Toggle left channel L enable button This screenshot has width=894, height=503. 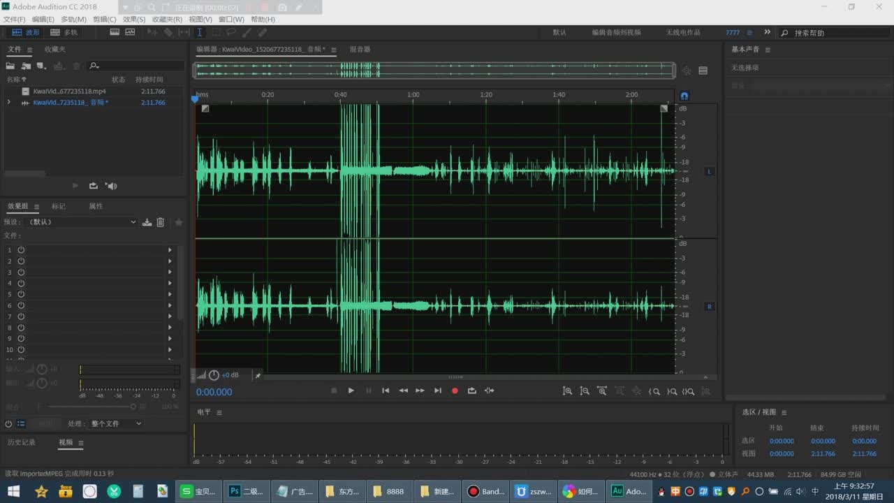pyautogui.click(x=710, y=171)
